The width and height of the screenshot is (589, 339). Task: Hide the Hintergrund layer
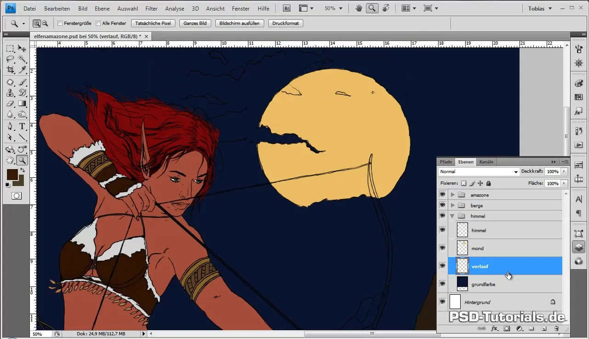coord(442,302)
